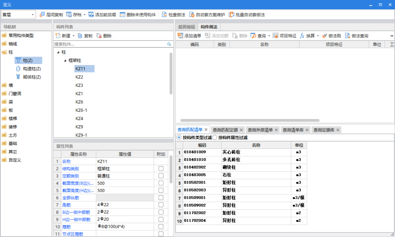This screenshot has width=395, height=237.
Task: Click the 检查做法 icon
Action: pyautogui.click(x=164, y=15)
